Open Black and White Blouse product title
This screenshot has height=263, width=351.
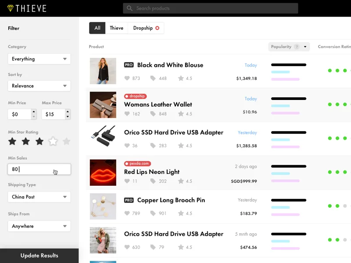tap(170, 65)
